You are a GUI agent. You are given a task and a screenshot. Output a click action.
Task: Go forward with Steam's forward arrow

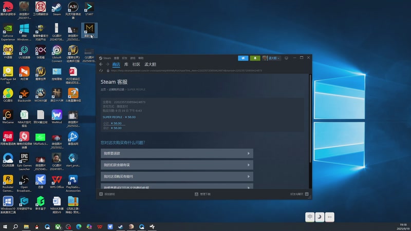click(107, 64)
